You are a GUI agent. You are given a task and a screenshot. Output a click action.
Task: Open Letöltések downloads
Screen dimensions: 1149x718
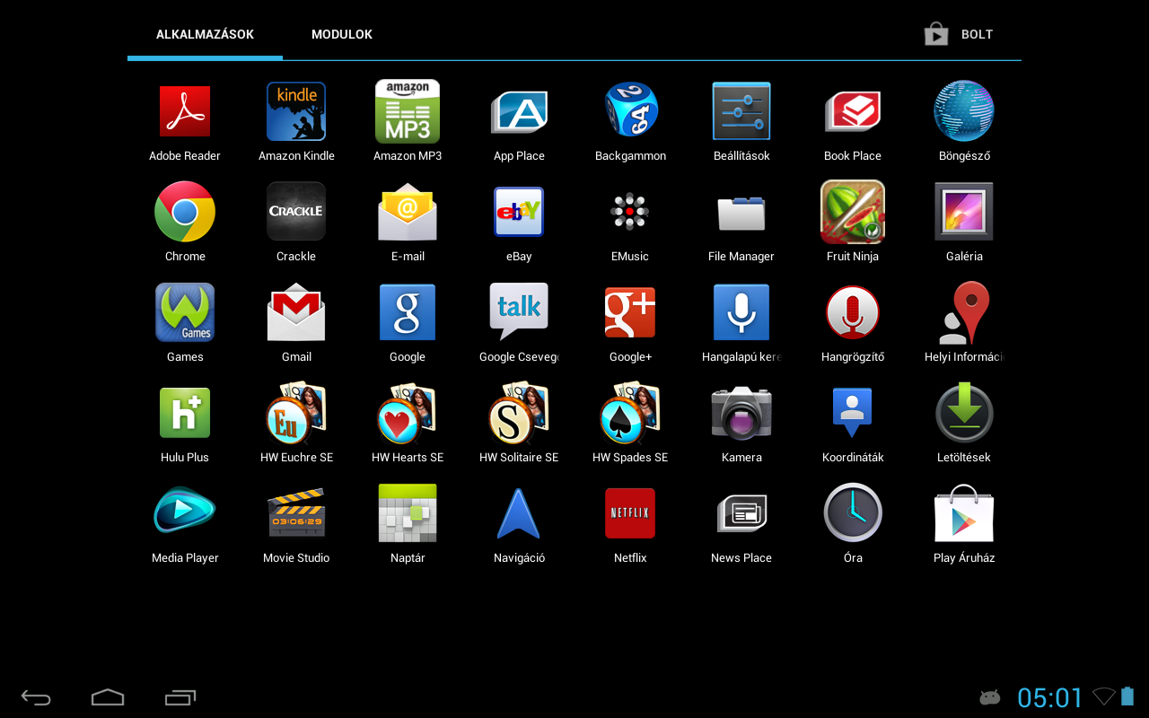pyautogui.click(x=964, y=413)
